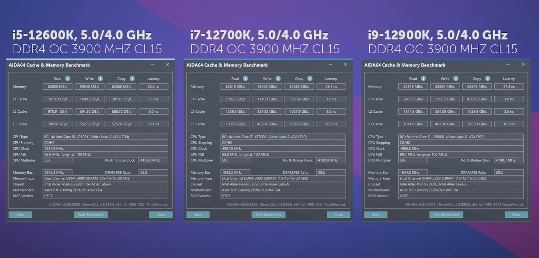
Task: Select the CPU FSB value 99.7 MHz
Action: [x=461, y=154]
